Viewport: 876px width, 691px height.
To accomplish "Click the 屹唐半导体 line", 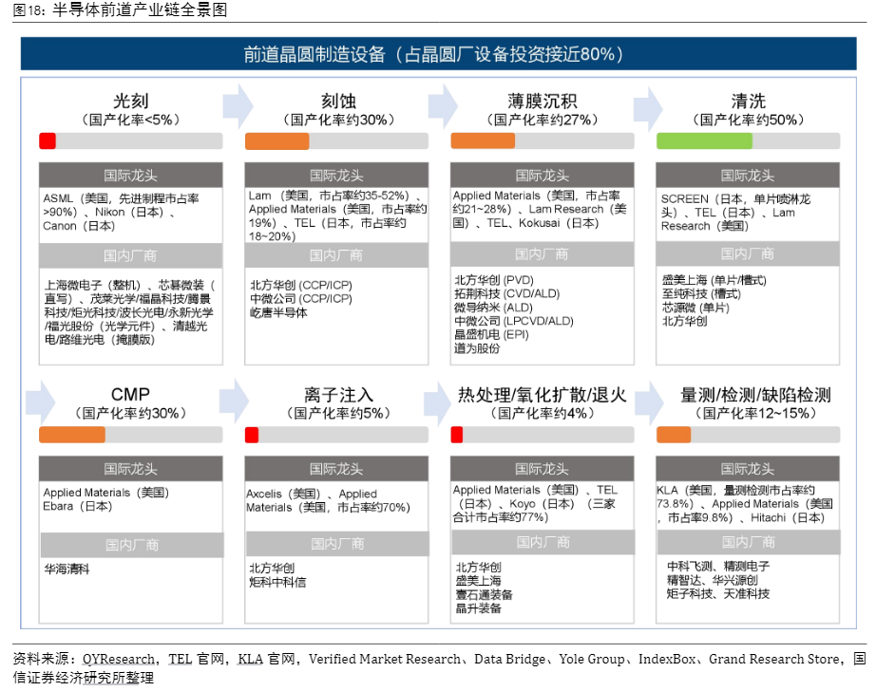I will point(278,312).
